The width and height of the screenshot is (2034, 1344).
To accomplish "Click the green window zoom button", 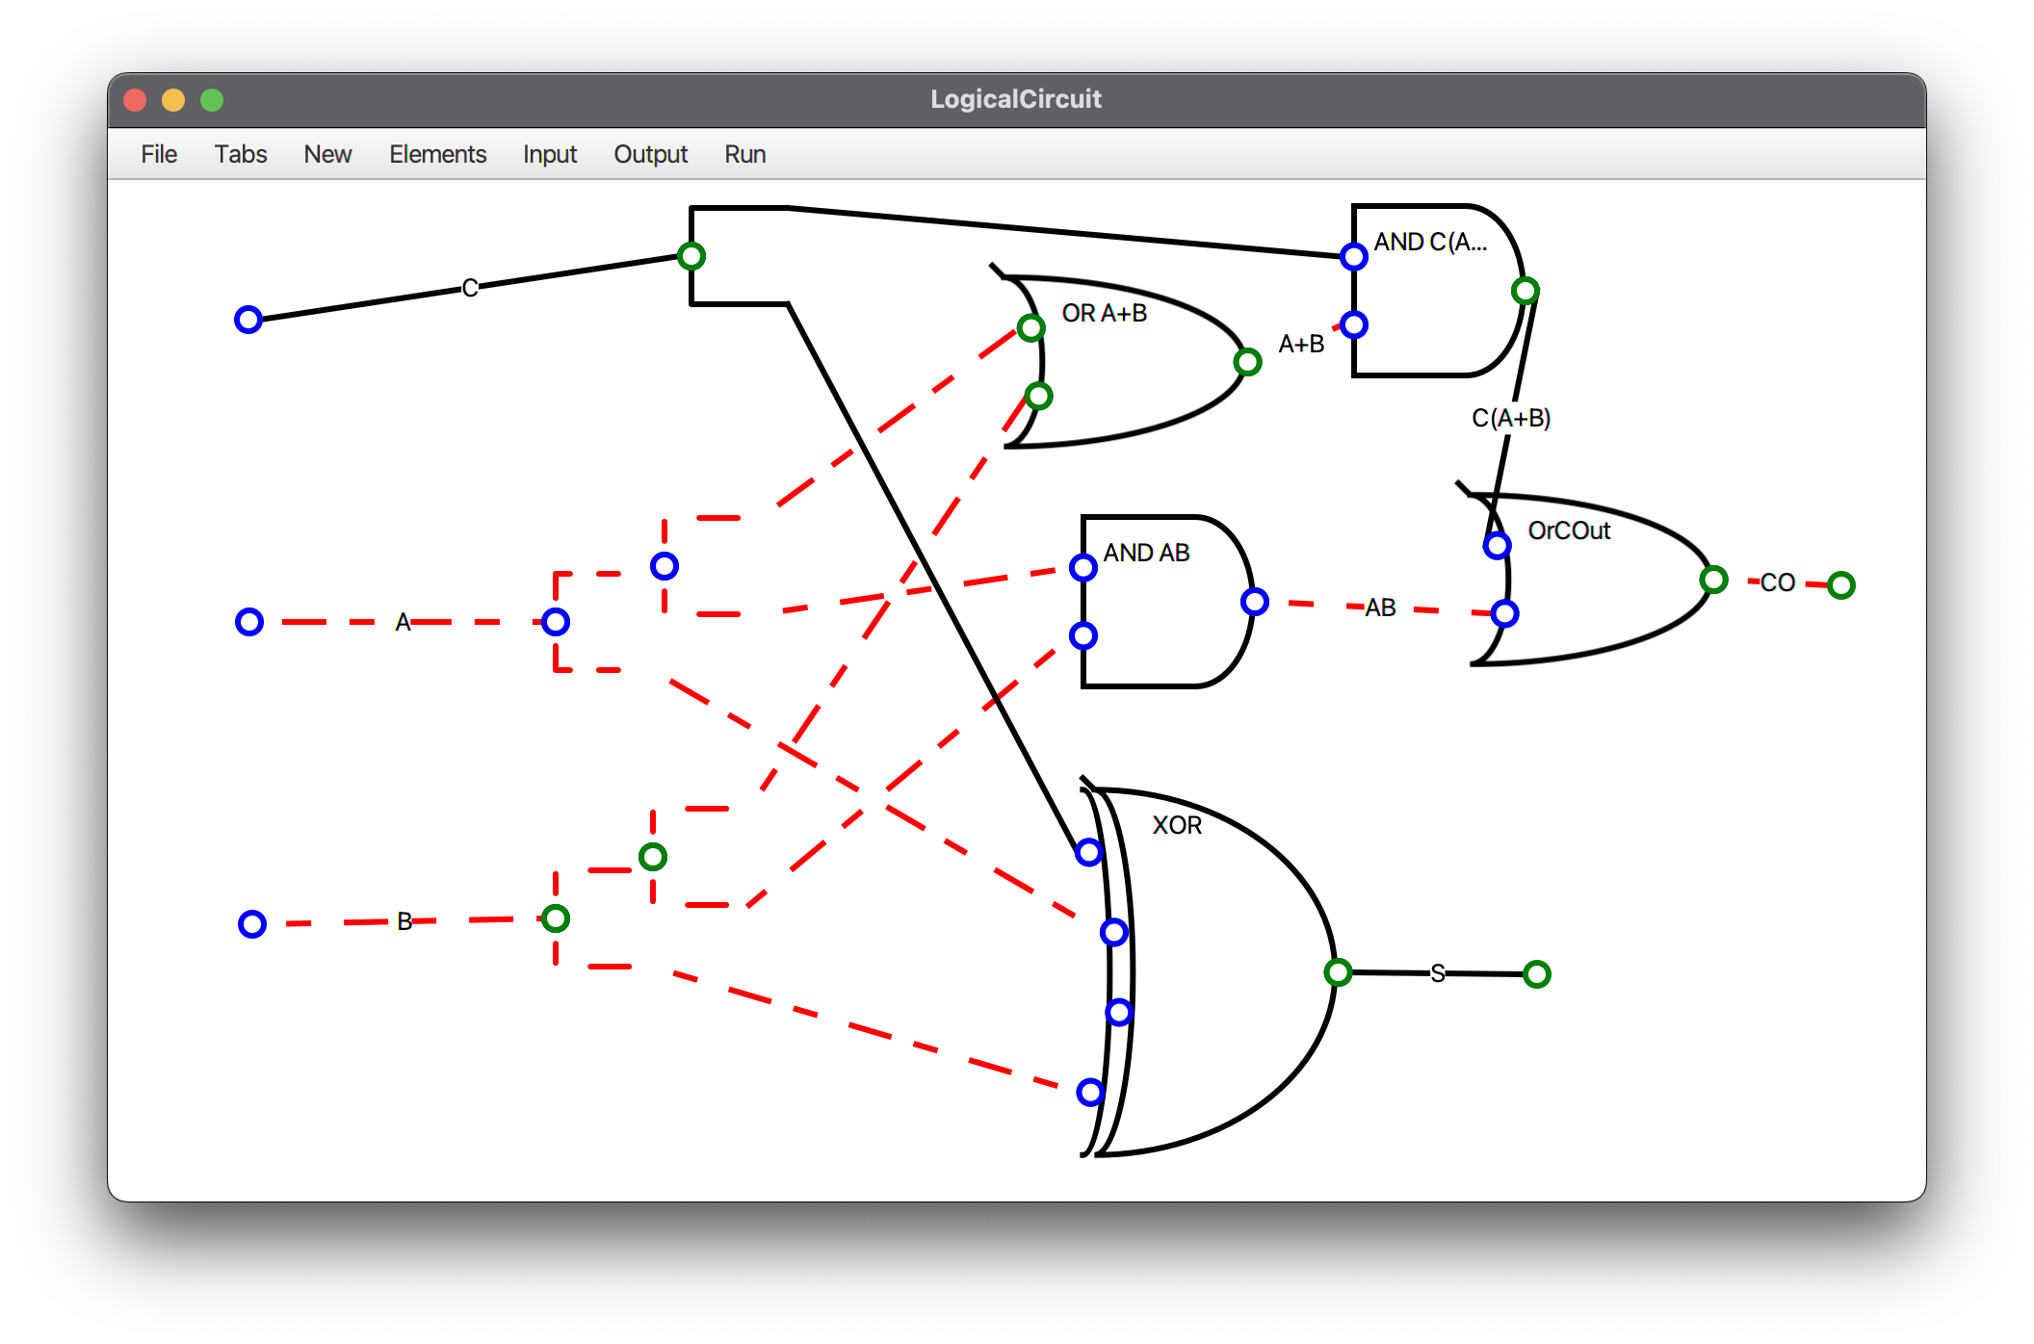I will coord(212,100).
